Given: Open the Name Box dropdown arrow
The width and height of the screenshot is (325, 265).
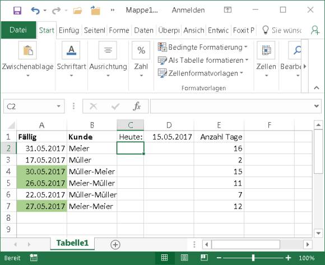Looking at the screenshot, I should pyautogui.click(x=59, y=106).
